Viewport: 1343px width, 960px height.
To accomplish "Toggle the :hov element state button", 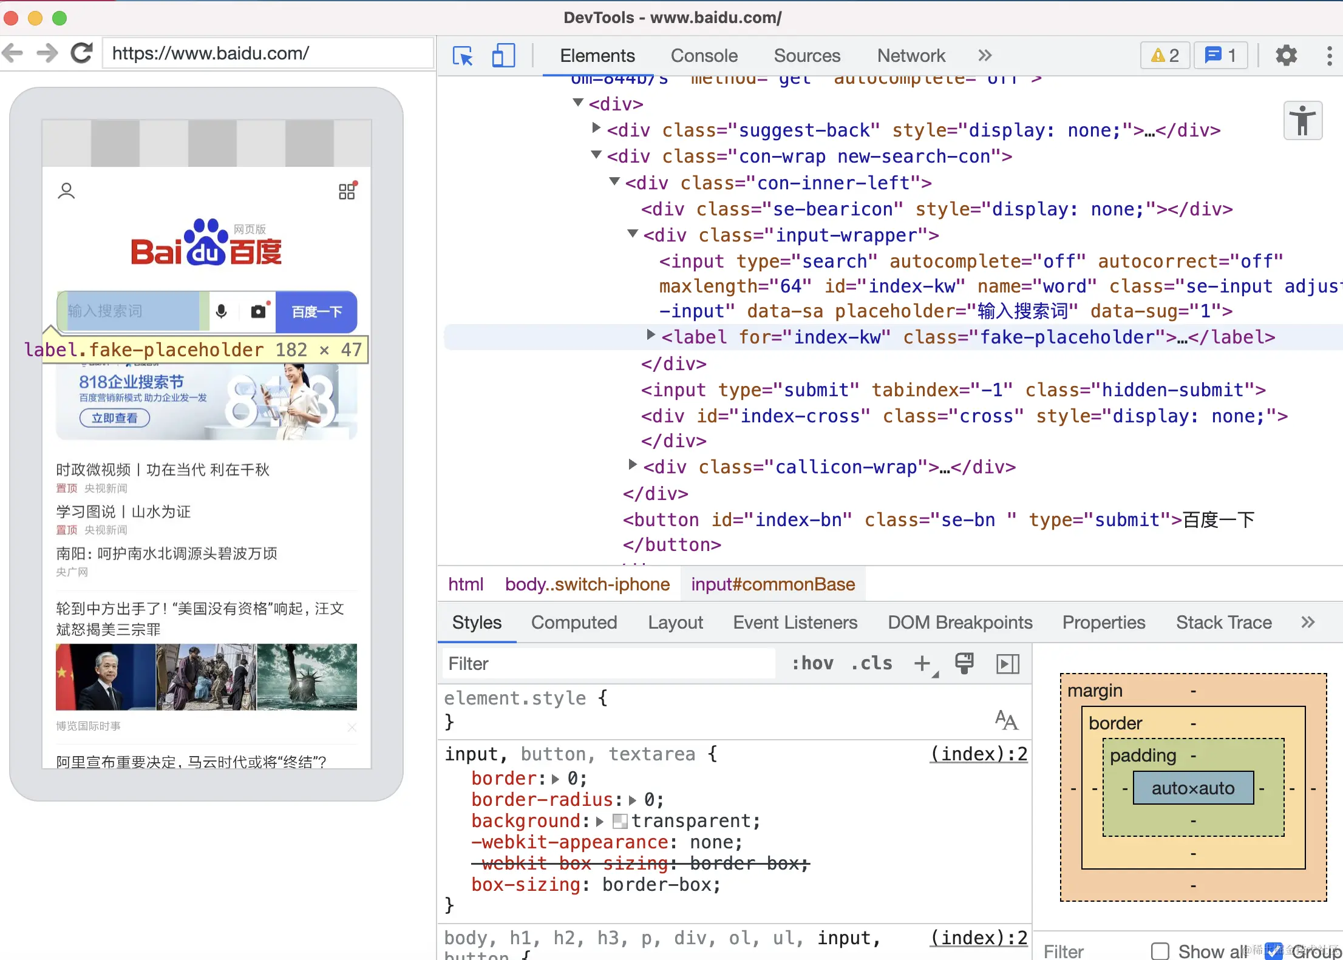I will coord(812,663).
